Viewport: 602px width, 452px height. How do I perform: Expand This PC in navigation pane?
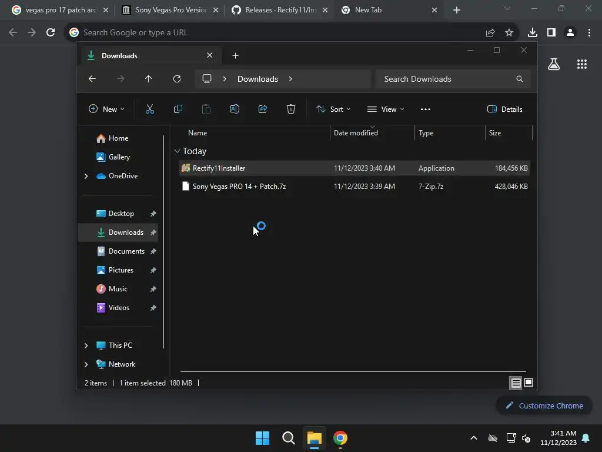tap(86, 345)
